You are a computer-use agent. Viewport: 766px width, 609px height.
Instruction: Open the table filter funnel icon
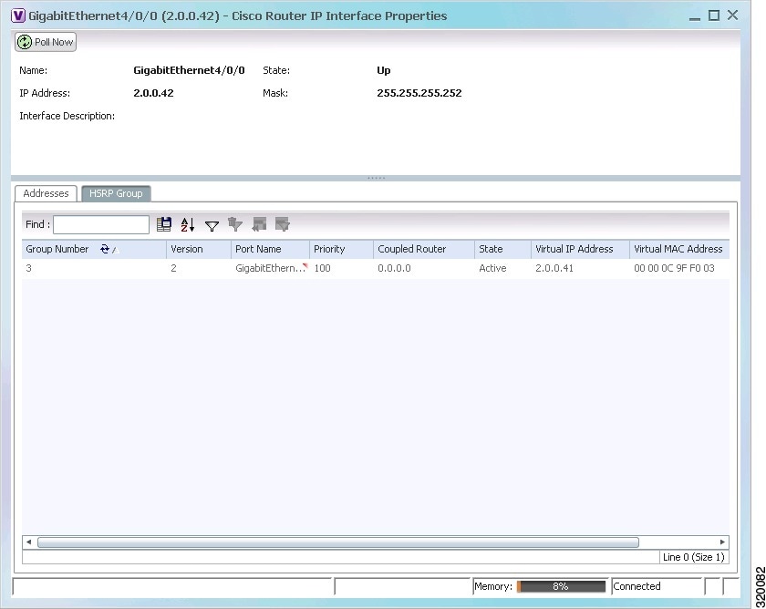click(x=212, y=225)
